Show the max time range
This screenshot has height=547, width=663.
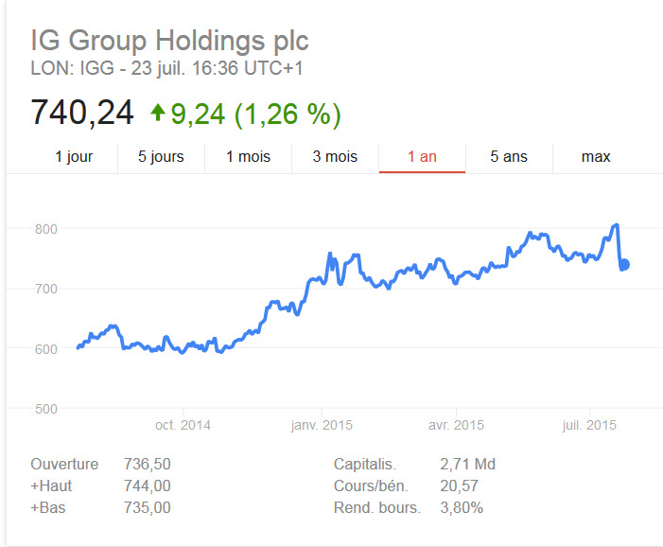[x=596, y=156]
